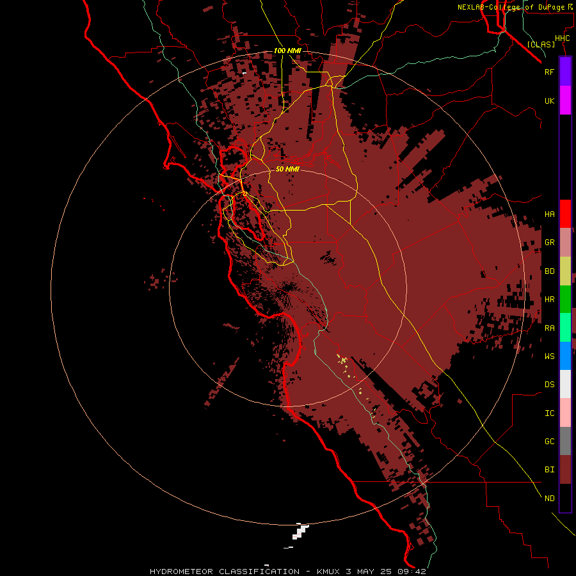
Task: Click the BD legend label
Action: tap(549, 271)
